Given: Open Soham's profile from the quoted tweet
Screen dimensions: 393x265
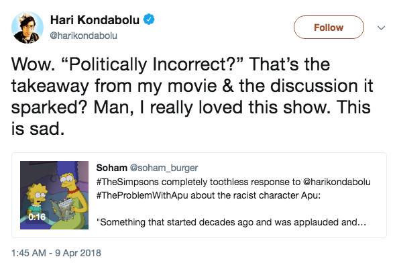Looking at the screenshot, I should 111,168.
